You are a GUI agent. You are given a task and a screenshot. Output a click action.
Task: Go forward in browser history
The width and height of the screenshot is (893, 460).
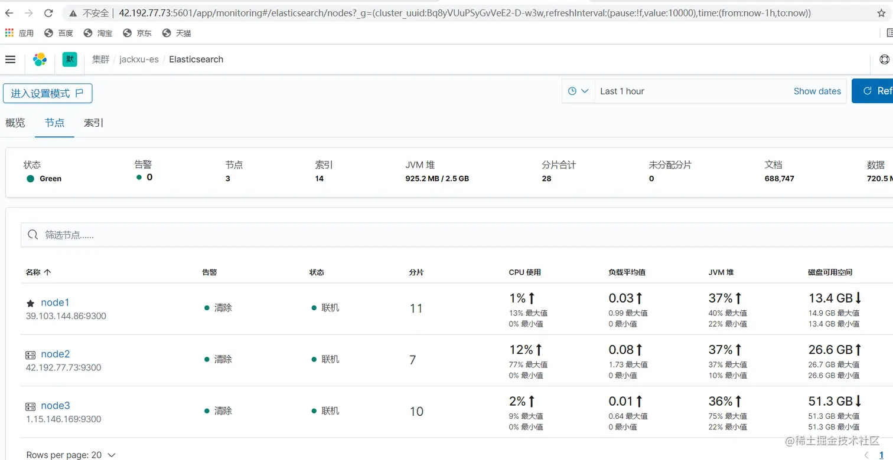click(x=29, y=13)
